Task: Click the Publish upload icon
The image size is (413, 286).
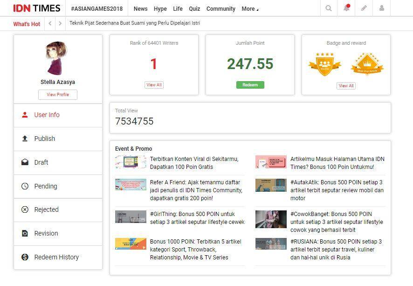Action: [x=25, y=139]
